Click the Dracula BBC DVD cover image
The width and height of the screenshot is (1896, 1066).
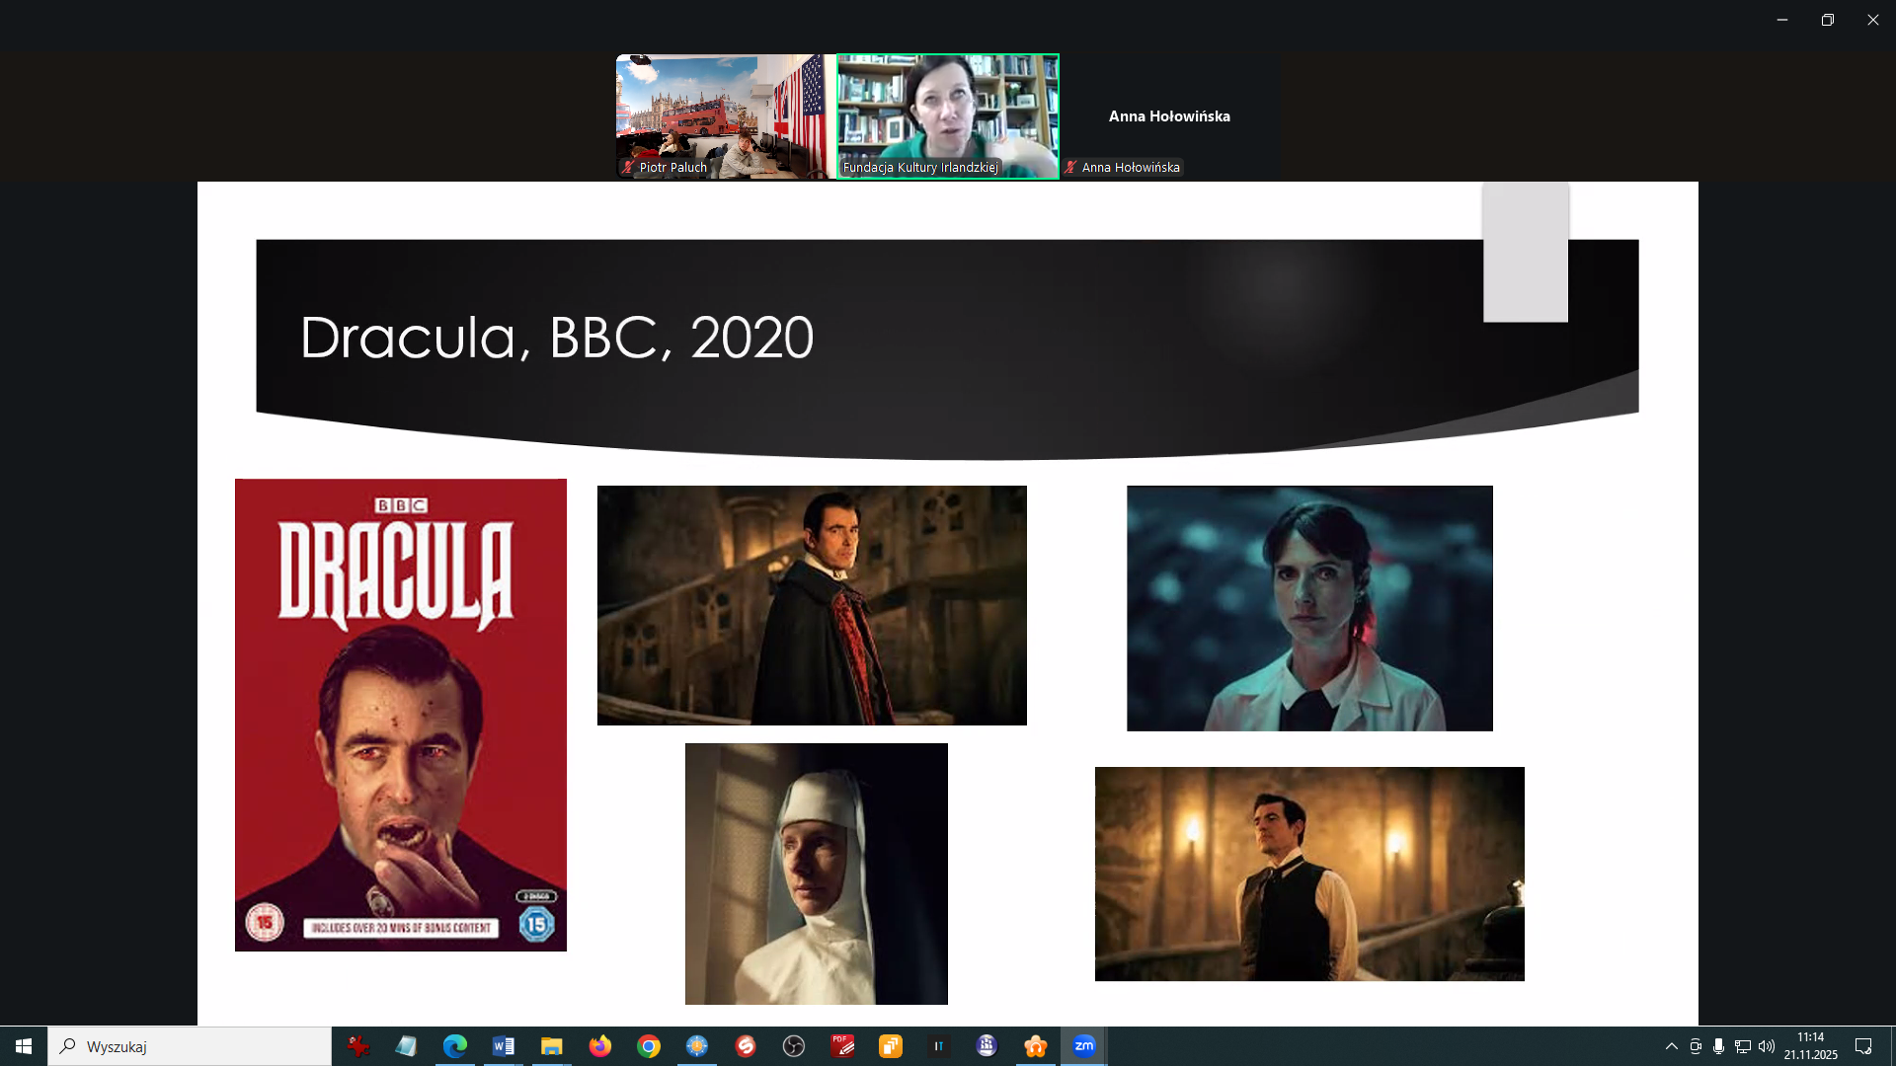click(x=401, y=715)
